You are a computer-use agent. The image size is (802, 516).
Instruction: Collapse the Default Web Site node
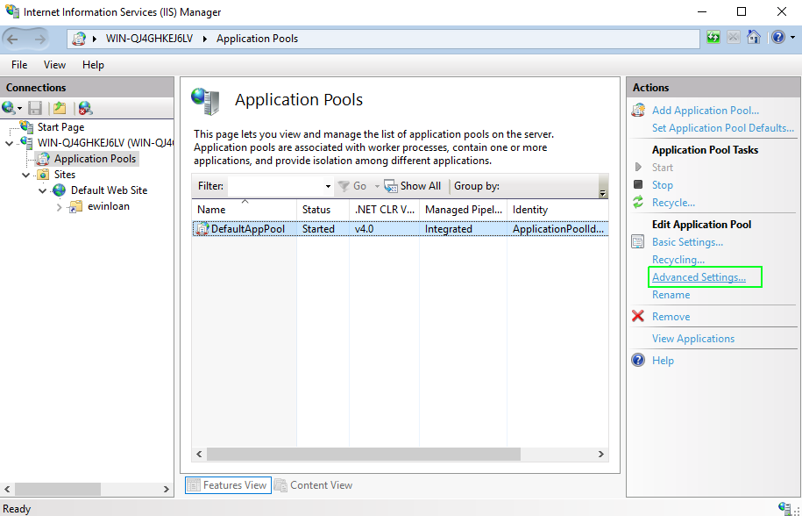42,190
